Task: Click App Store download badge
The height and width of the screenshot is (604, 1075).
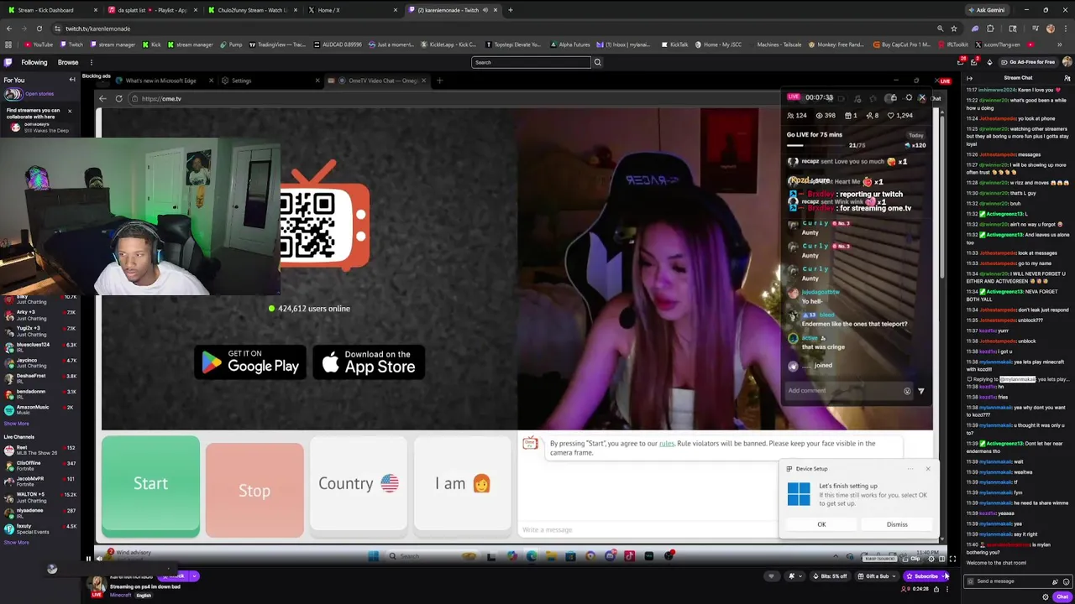Action: tap(369, 362)
